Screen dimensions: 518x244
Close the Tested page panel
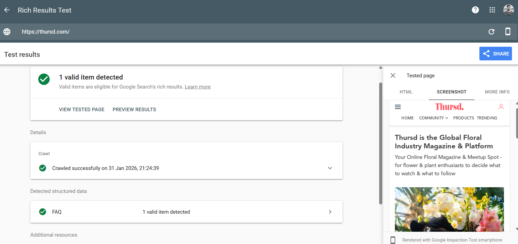point(393,75)
